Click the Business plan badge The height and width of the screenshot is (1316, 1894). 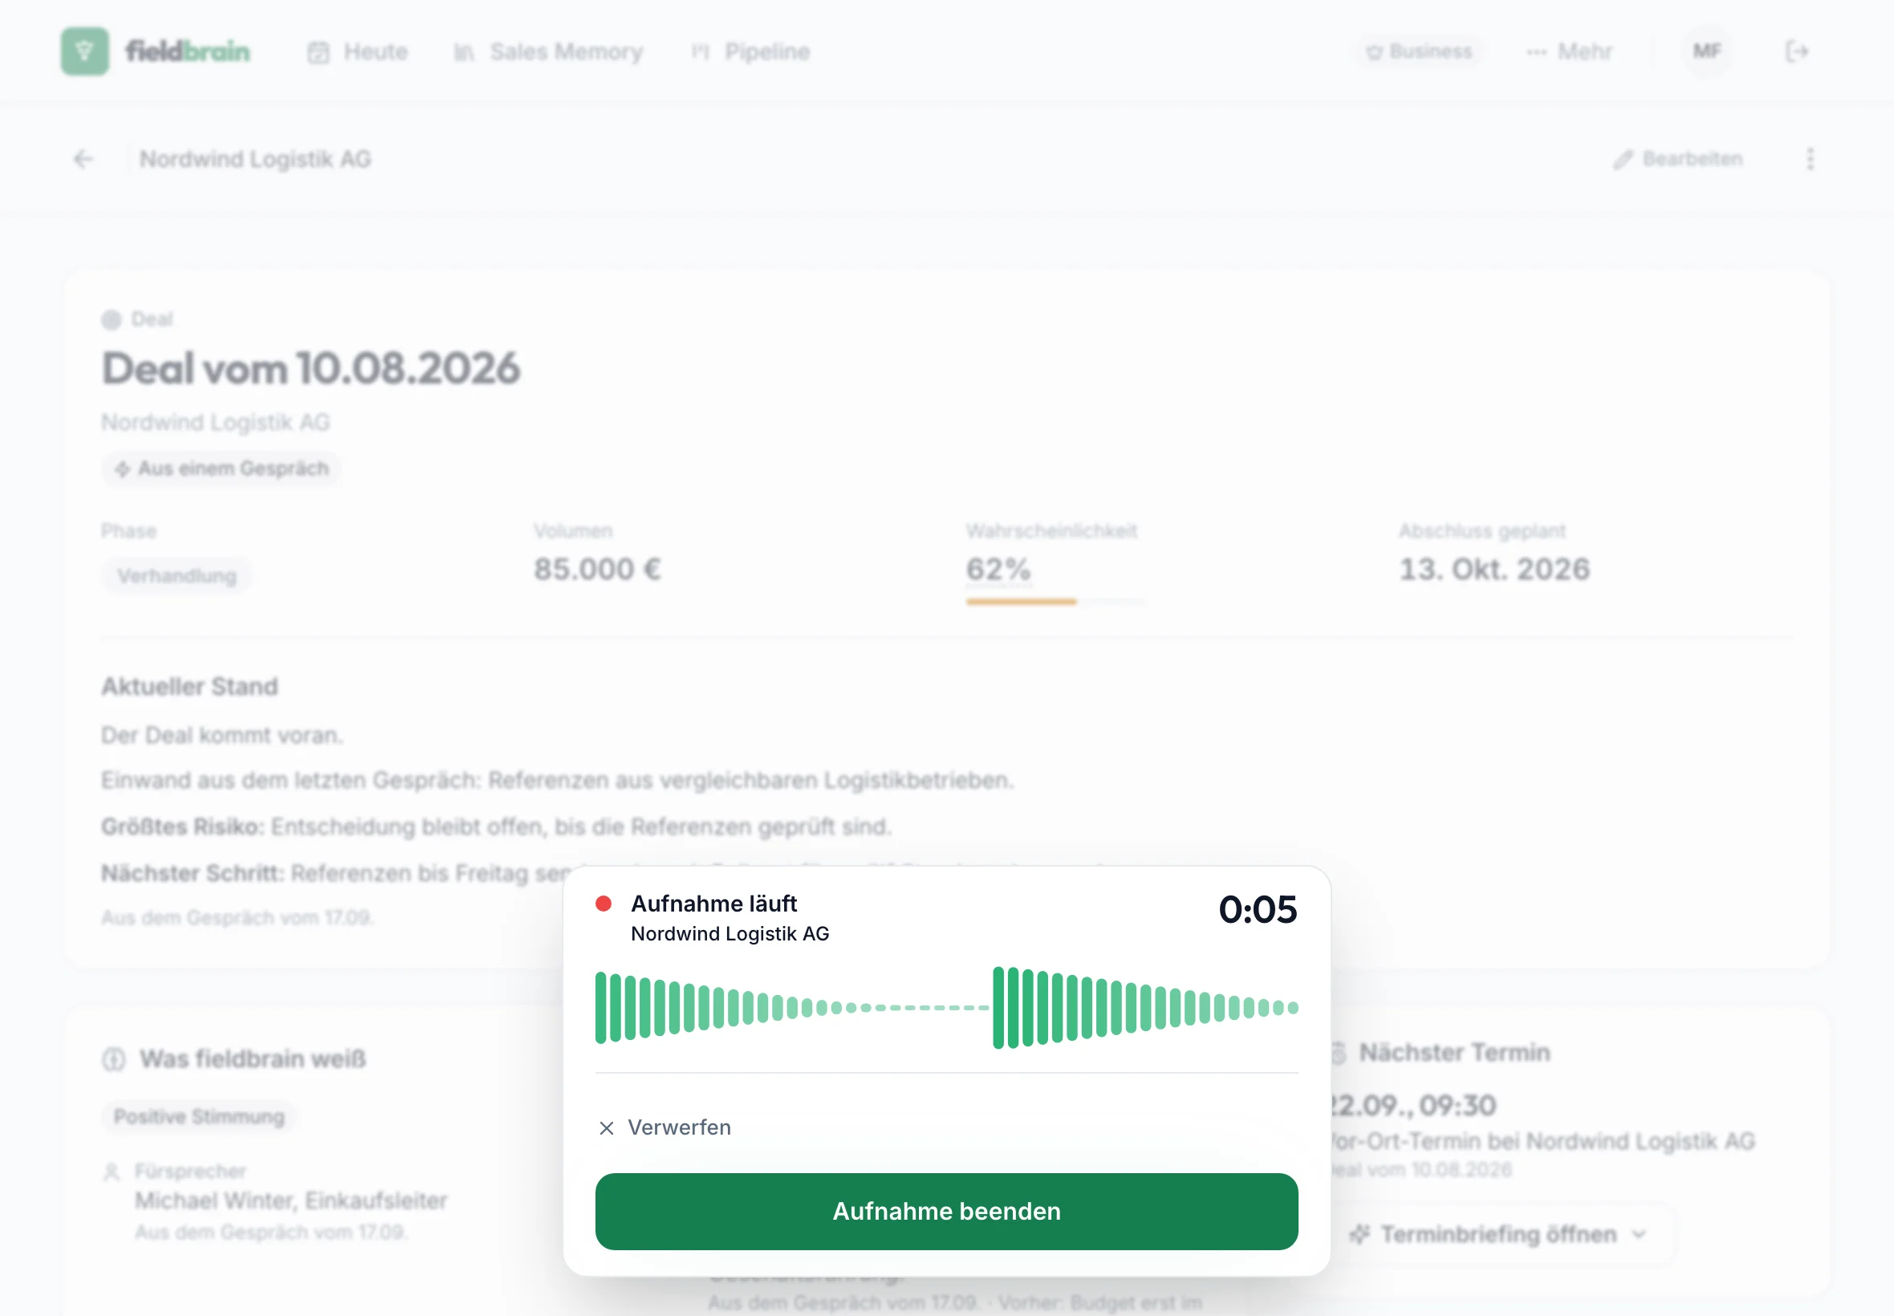[1419, 52]
